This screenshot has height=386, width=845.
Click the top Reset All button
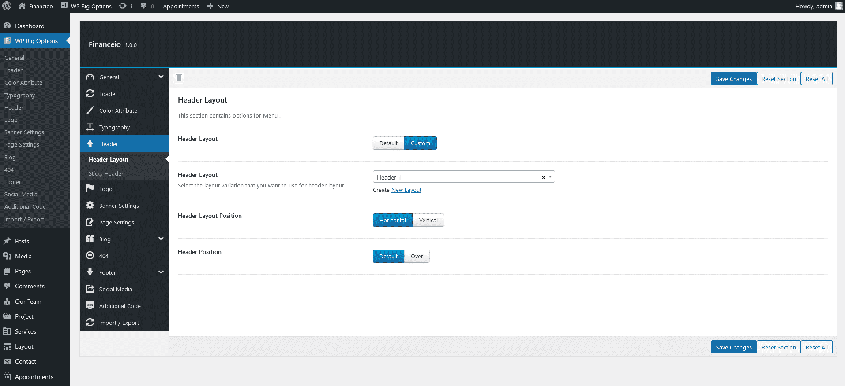coord(817,79)
